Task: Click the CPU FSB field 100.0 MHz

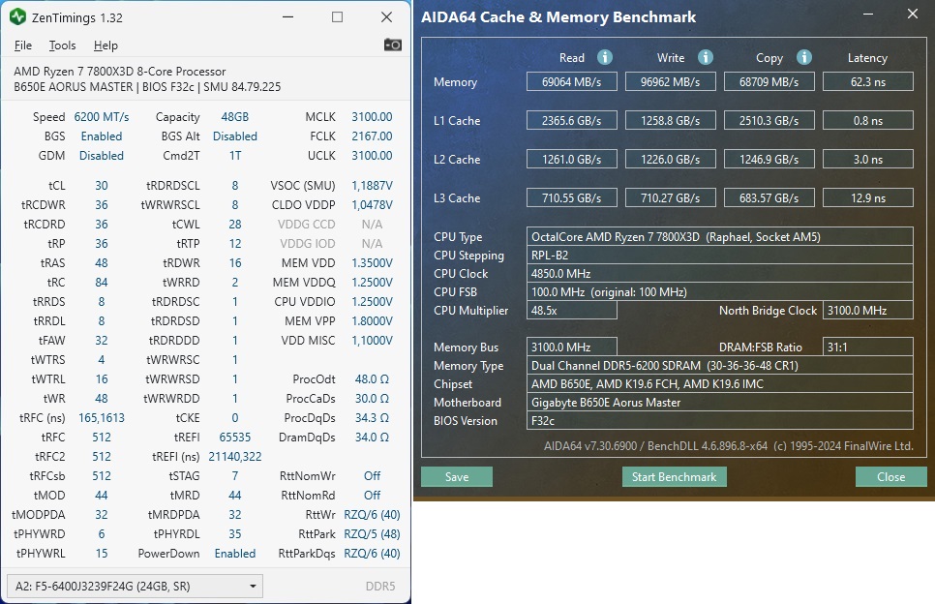Action: (720, 292)
